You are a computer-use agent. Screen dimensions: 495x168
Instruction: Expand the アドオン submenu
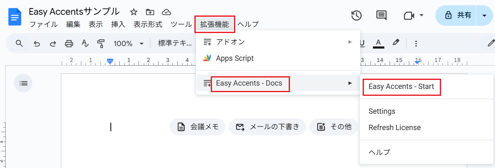[x=278, y=42]
